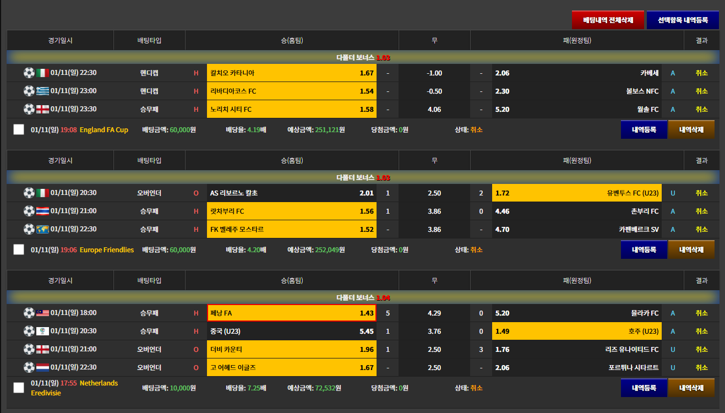Click the Netherlands flag icon in 고 어헤드 이글즈 row
Screen dimensions: 725x413
coord(43,368)
